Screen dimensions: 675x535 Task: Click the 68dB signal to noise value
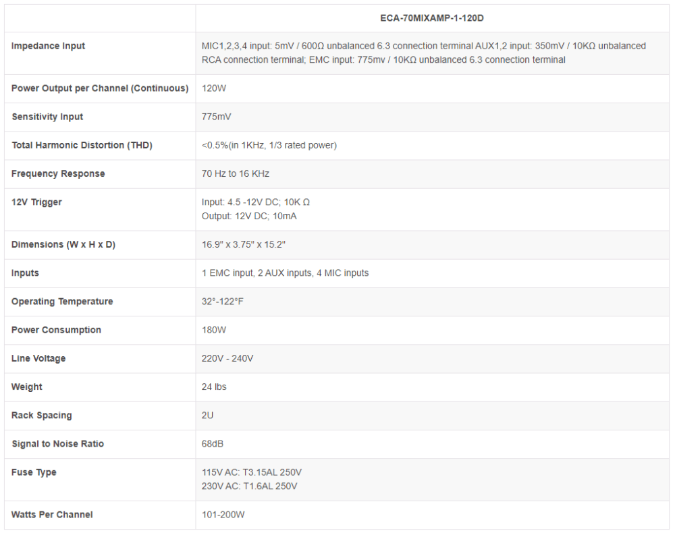(x=213, y=444)
